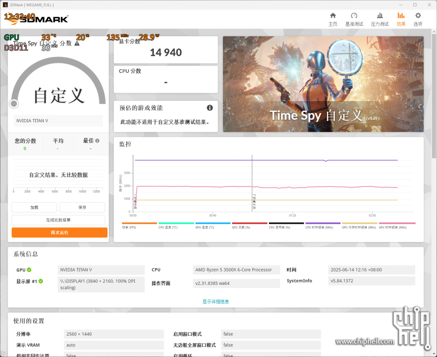Click green check icon next to 显示屏 #1
The height and width of the screenshot is (357, 437).
pyautogui.click(x=41, y=281)
